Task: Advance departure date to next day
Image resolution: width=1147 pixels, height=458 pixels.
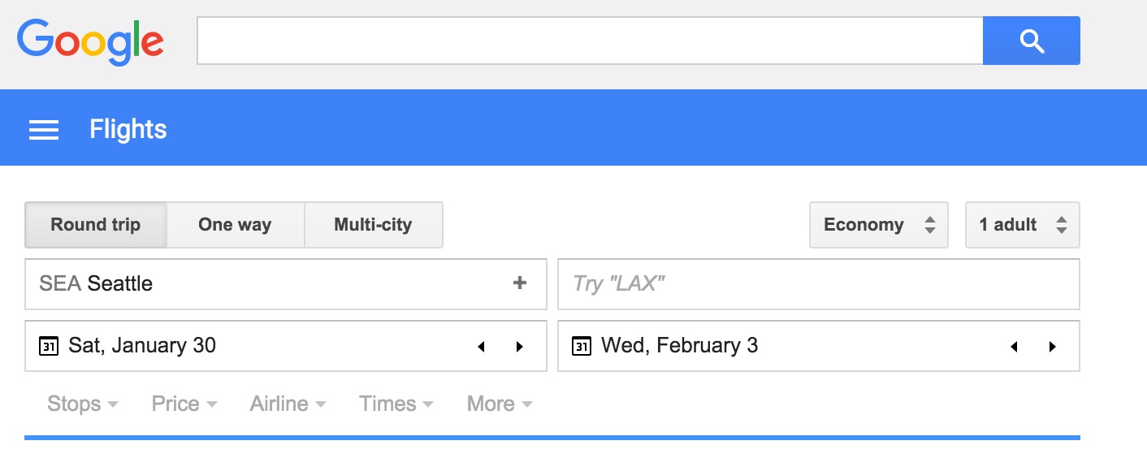Action: point(520,347)
